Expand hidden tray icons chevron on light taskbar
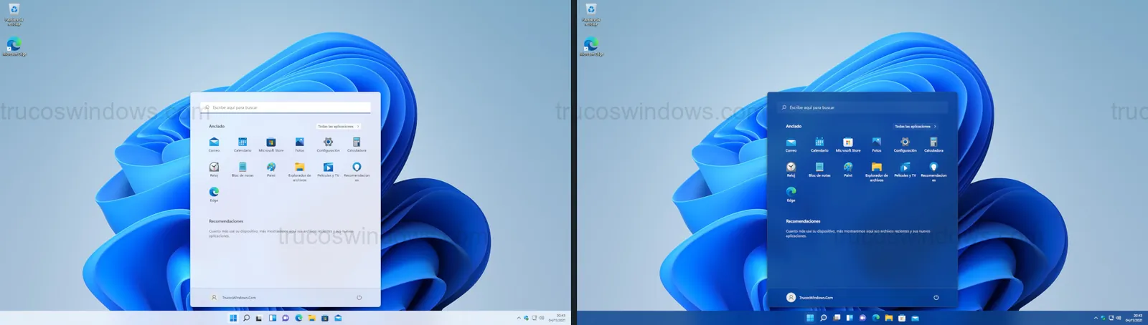1148x325 pixels. [x=519, y=318]
